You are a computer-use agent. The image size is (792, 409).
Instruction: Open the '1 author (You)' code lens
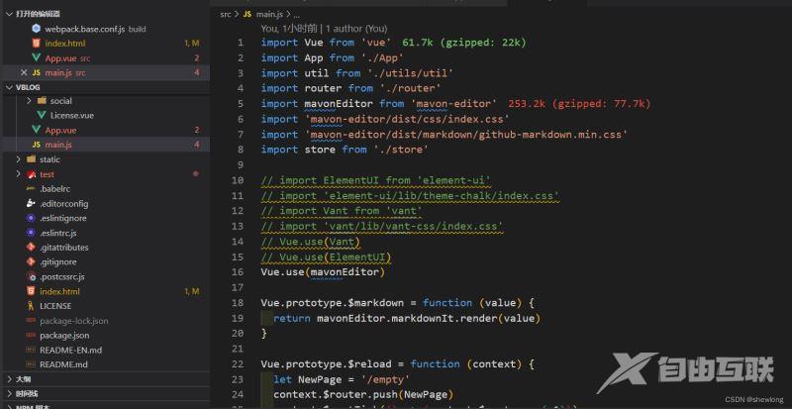coord(356,29)
